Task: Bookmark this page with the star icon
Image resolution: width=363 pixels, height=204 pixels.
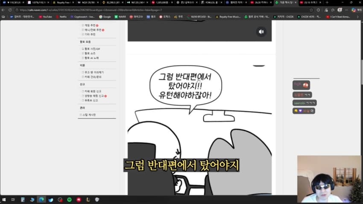Action: [311, 10]
